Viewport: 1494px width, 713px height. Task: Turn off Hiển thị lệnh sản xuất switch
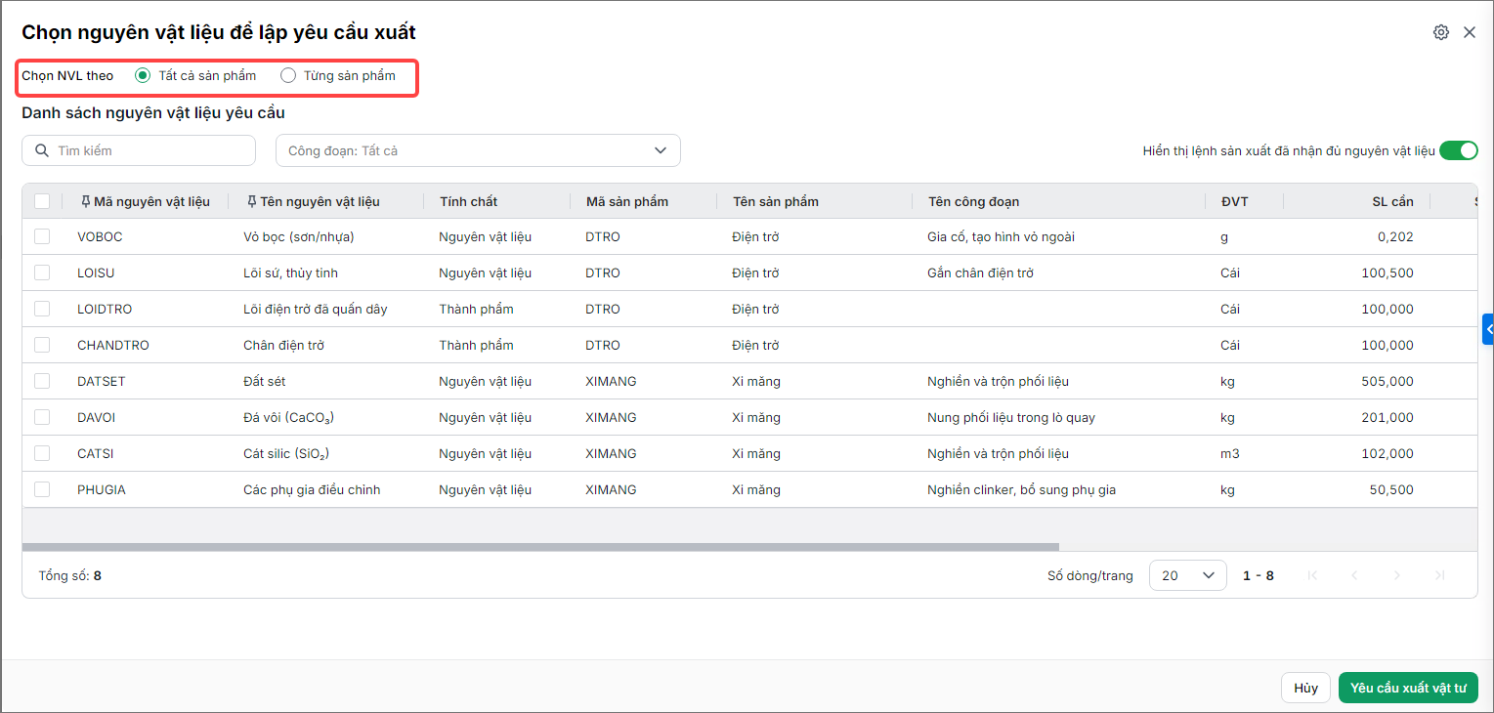[1459, 150]
